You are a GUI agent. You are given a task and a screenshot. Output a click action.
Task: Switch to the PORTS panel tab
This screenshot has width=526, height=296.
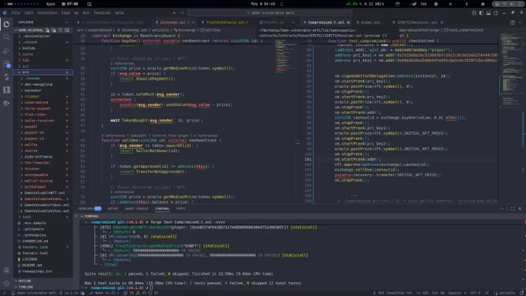click(180, 209)
